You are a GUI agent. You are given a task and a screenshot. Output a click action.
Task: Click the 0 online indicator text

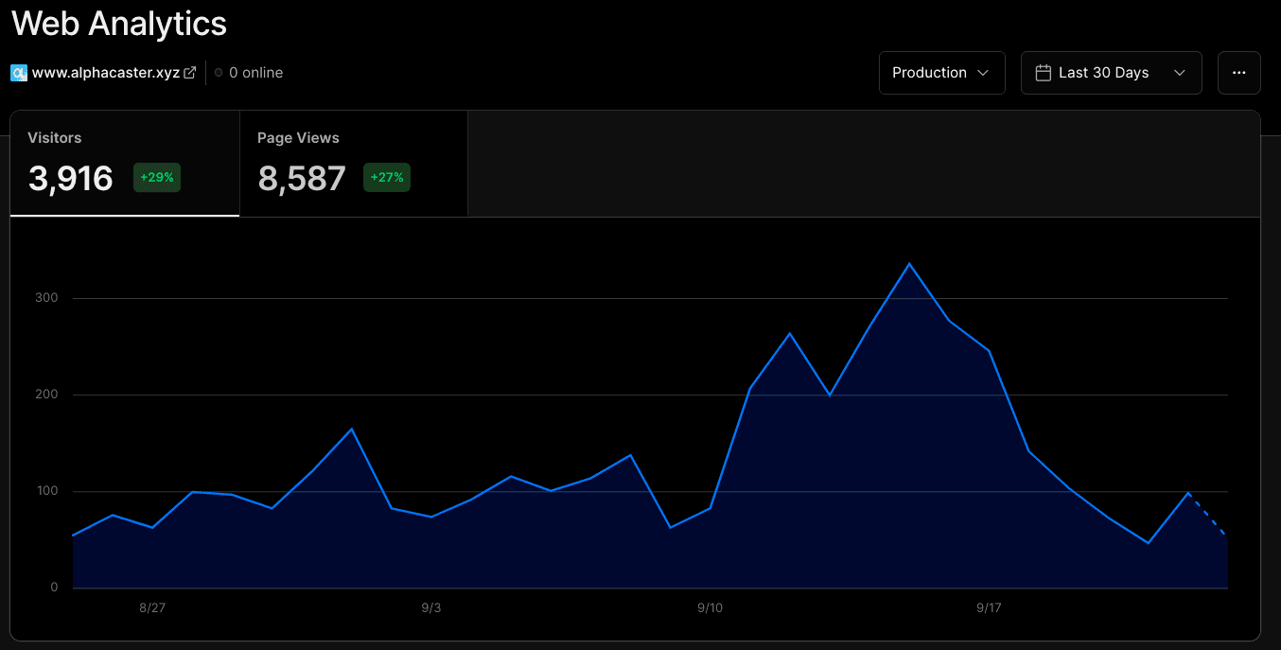tap(255, 73)
